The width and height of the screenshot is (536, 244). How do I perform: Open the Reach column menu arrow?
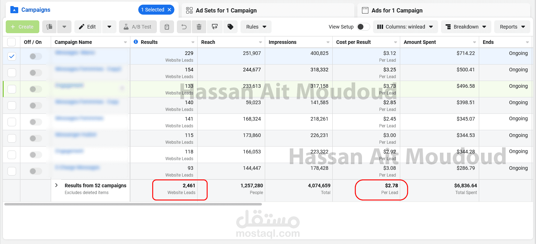point(260,42)
